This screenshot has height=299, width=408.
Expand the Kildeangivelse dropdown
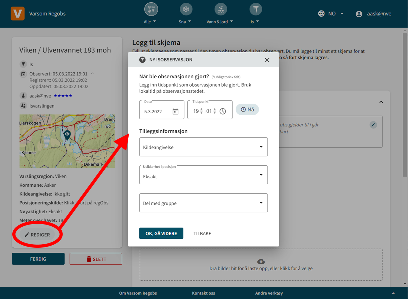[x=203, y=147]
